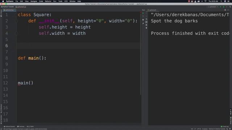
Task: Click "main()" call on line 12
Action: (25, 83)
